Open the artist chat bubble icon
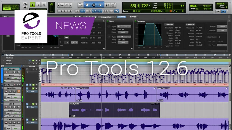The height and width of the screenshot is (130, 232). pos(25,7)
